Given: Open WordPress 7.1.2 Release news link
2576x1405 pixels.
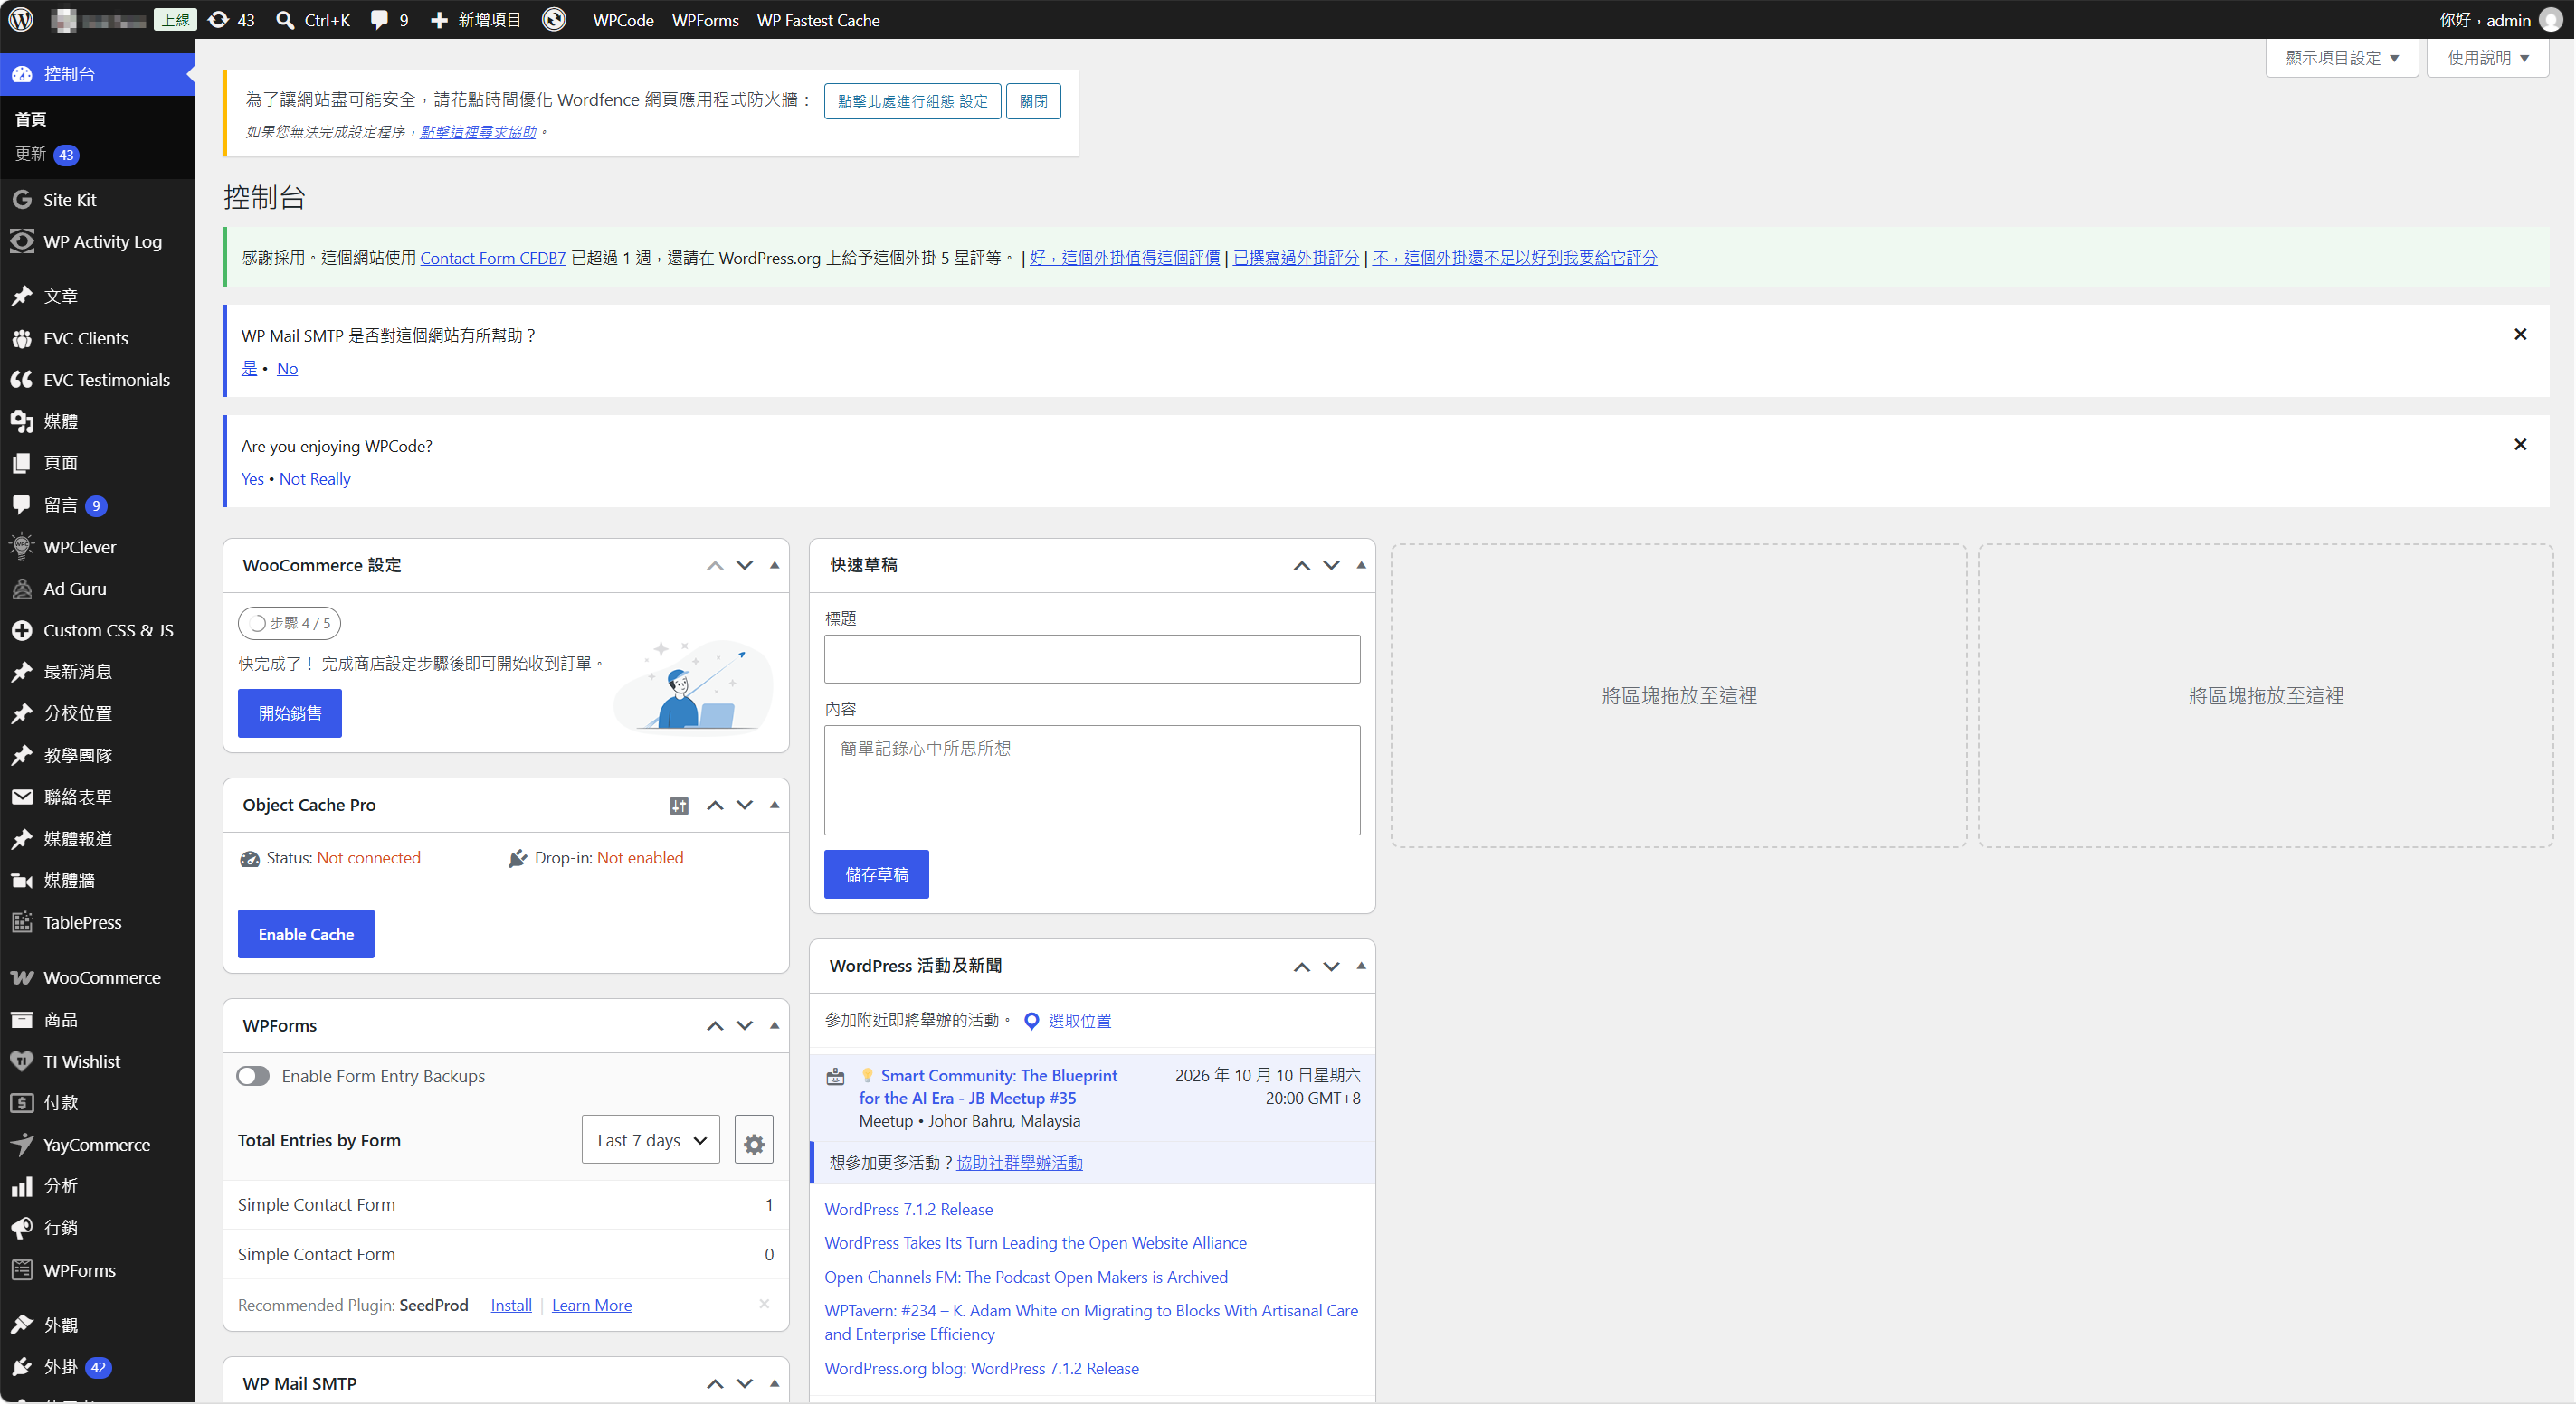Looking at the screenshot, I should coord(908,1209).
